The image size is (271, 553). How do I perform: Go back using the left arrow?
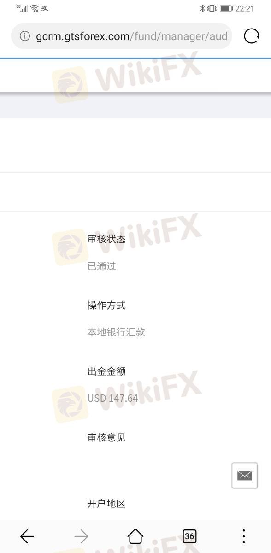coord(27,536)
